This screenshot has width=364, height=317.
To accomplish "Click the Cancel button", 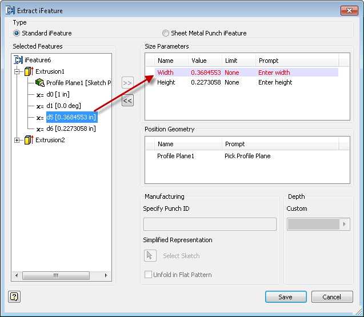I will [x=331, y=297].
